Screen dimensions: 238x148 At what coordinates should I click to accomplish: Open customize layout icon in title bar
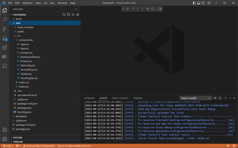[209, 3]
